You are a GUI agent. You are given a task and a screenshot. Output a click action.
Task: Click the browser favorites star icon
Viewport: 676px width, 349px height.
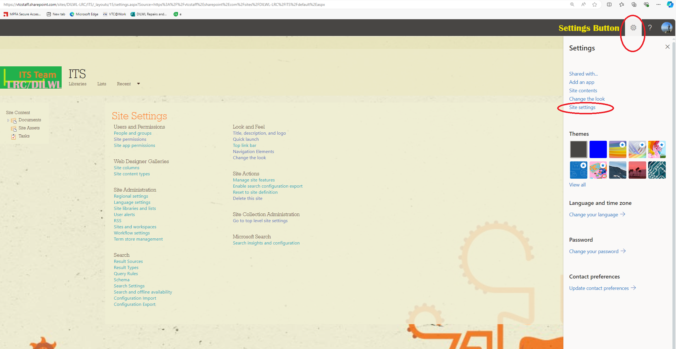pos(595,4)
